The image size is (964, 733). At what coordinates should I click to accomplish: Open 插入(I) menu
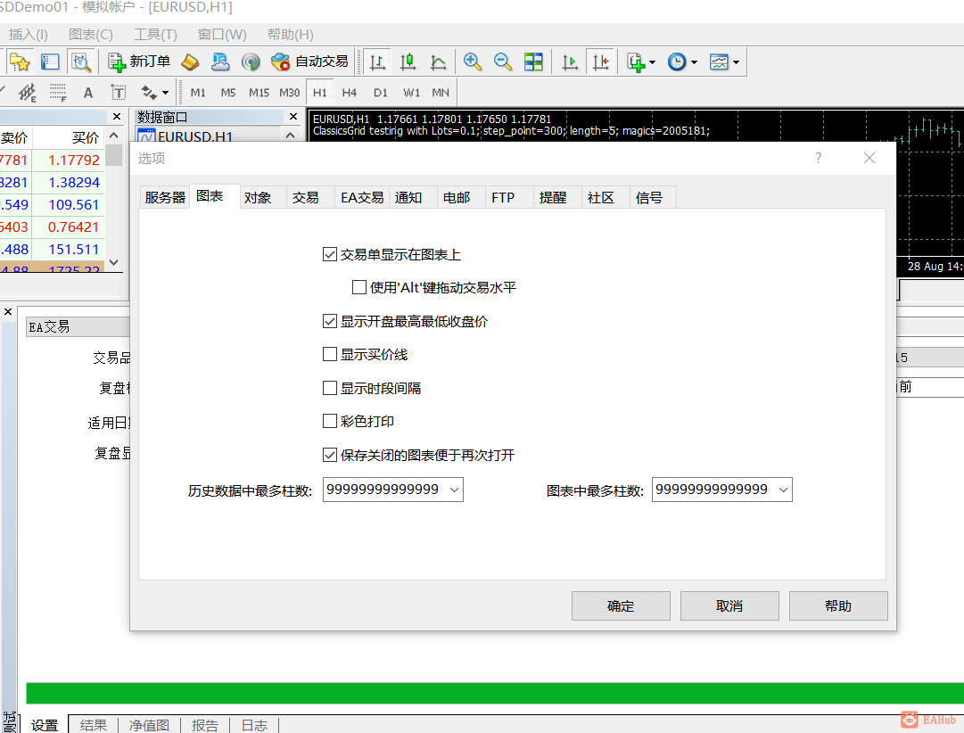tap(28, 35)
